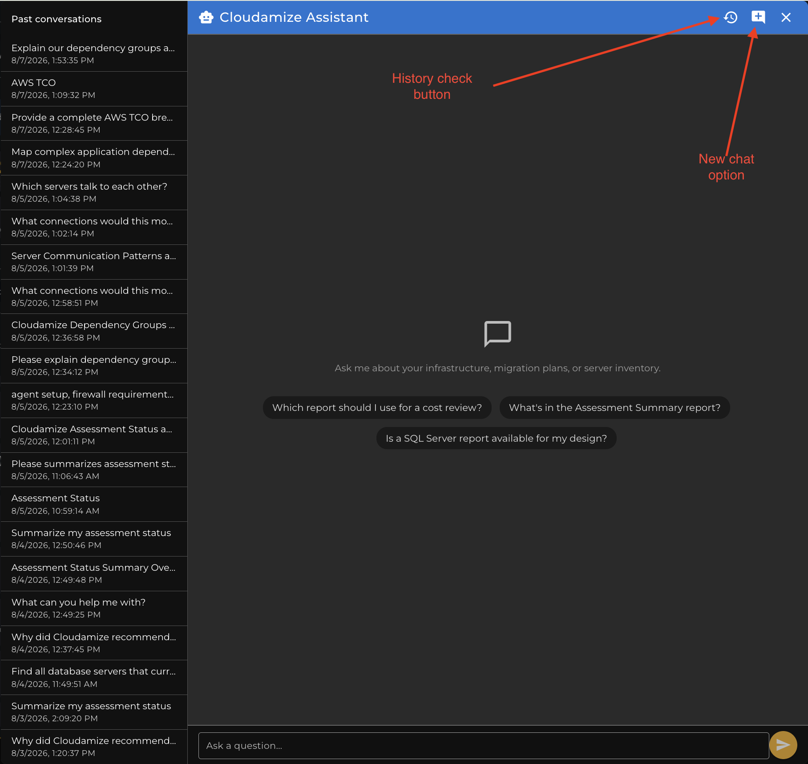
Task: Open 'Explain our dependency groups a...' conversation
Action: tap(94, 54)
